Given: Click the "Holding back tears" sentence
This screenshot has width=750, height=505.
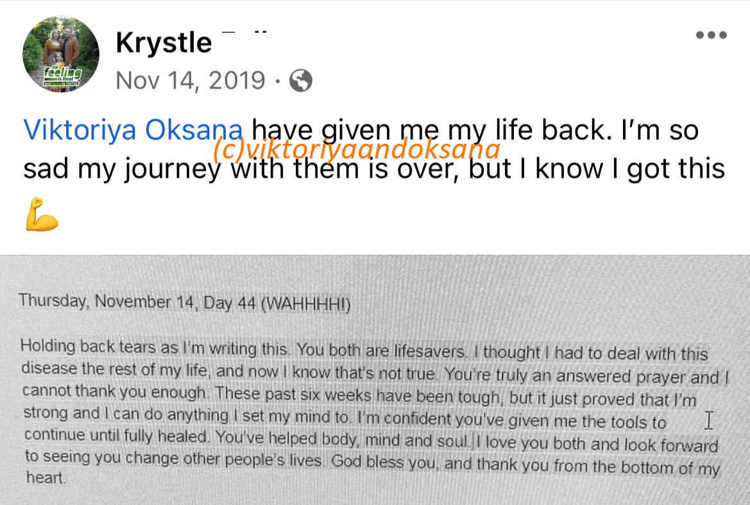Looking at the screenshot, I should point(155,348).
